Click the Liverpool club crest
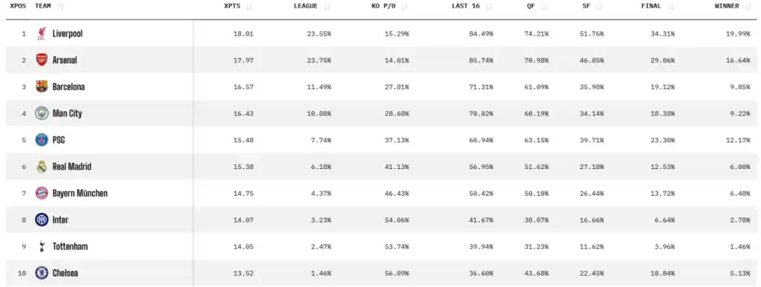 tap(42, 33)
